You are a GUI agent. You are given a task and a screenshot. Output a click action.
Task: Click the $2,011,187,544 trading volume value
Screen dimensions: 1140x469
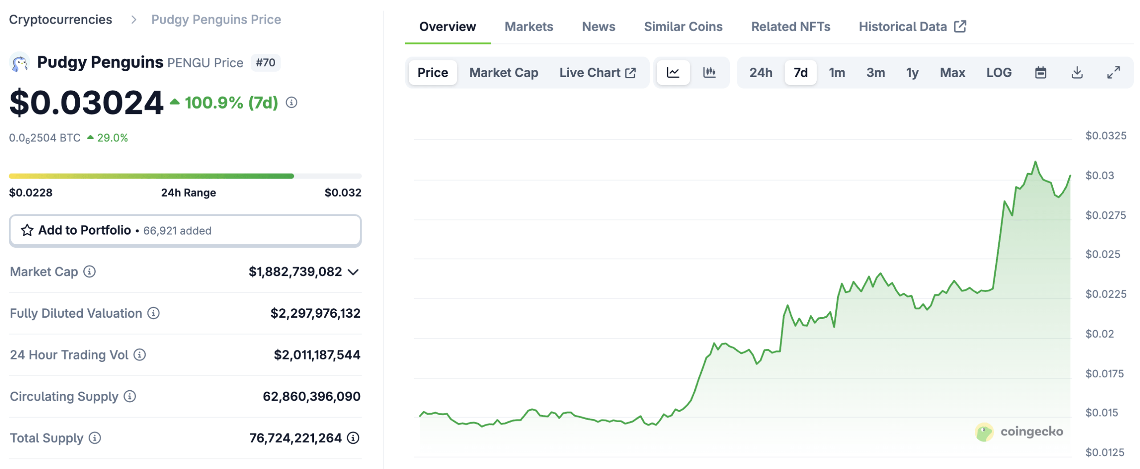(x=317, y=355)
